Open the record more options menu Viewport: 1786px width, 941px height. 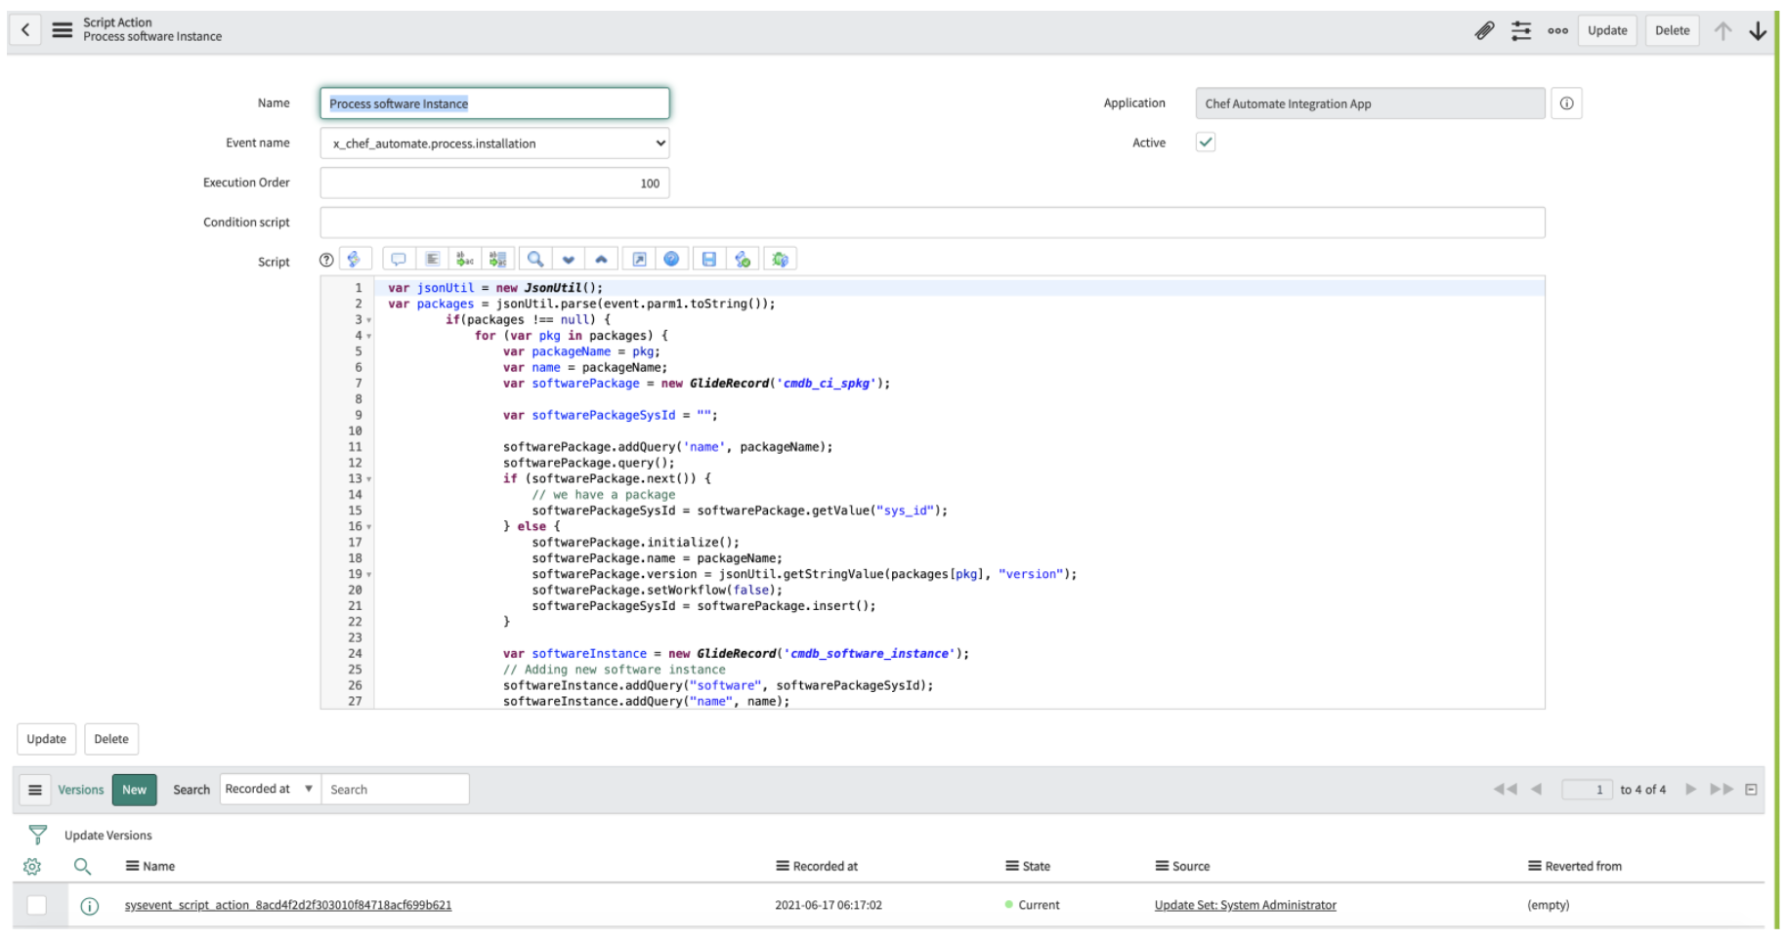pos(1557,30)
